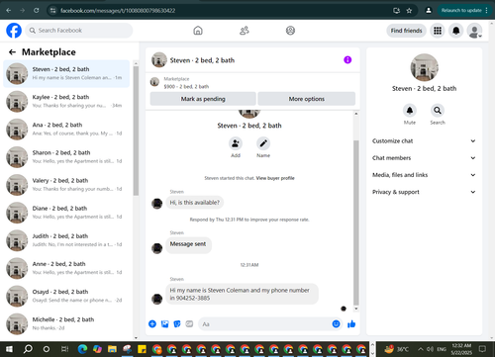Click large Steven avatar in right panel
This screenshot has width=495, height=357.
(x=424, y=67)
